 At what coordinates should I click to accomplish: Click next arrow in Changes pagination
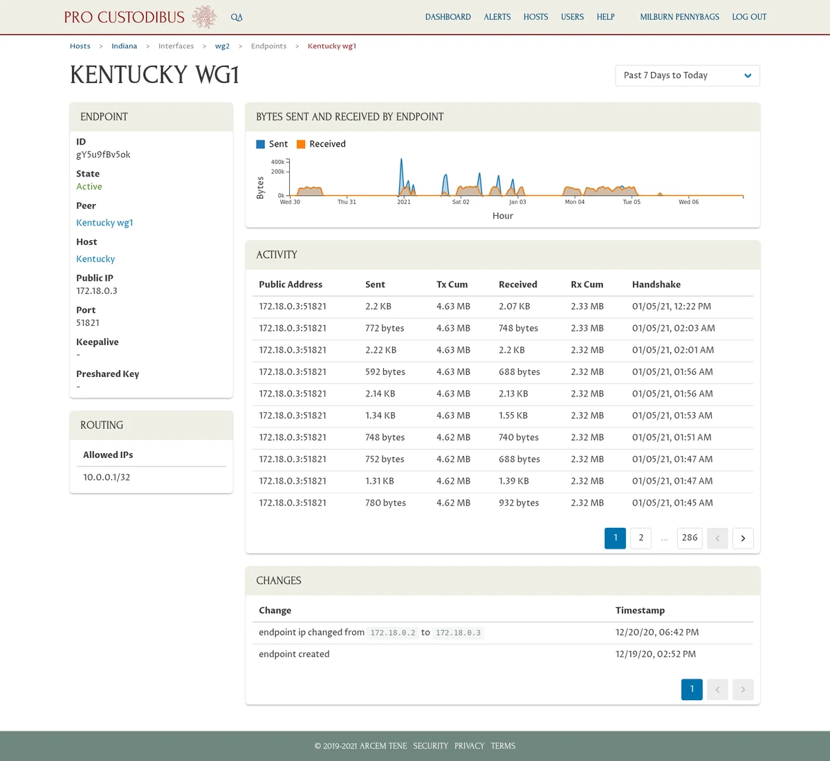[743, 689]
